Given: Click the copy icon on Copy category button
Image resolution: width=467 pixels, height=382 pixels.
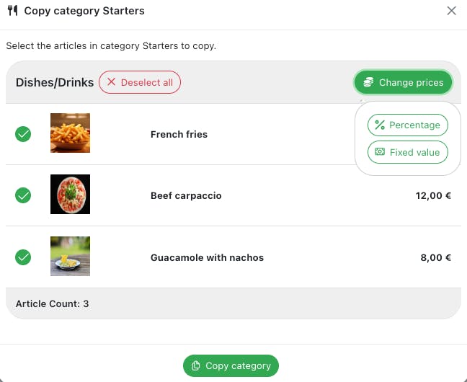Looking at the screenshot, I should [196, 365].
